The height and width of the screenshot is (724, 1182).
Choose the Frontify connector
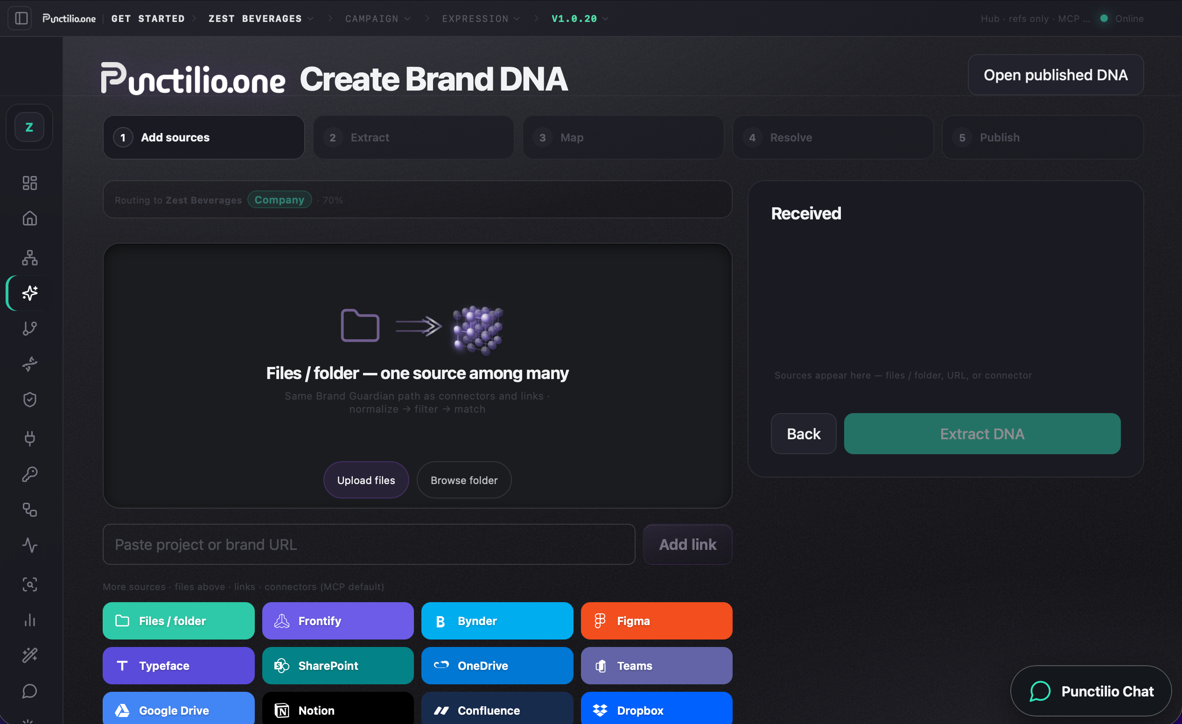[338, 621]
